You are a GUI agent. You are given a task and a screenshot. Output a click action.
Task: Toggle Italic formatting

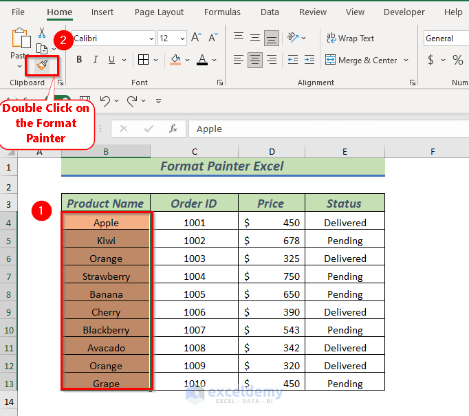96,60
